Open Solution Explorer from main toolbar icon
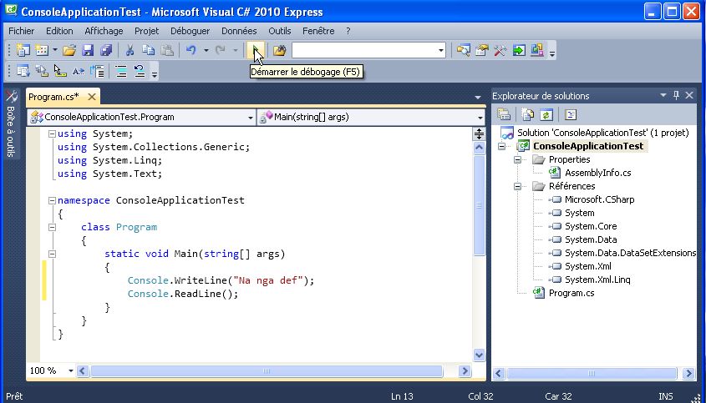This screenshot has height=403, width=706. click(464, 50)
